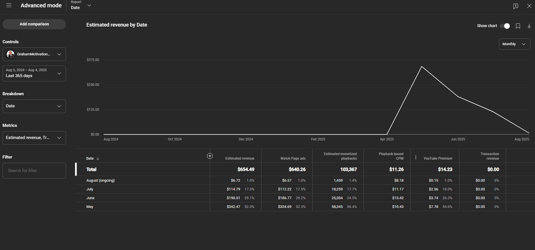Click the plus icon to add a metric column

click(x=210, y=156)
